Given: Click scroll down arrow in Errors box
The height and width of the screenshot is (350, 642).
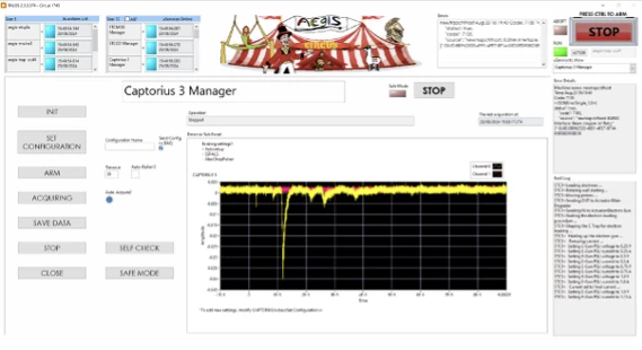Looking at the screenshot, I should point(544,64).
